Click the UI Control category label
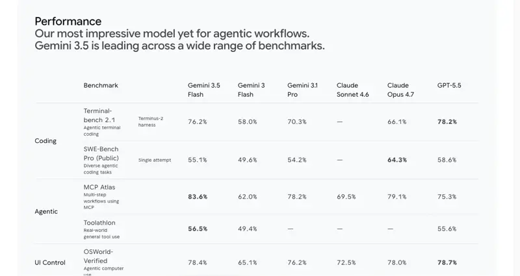The width and height of the screenshot is (520, 276). [50, 262]
